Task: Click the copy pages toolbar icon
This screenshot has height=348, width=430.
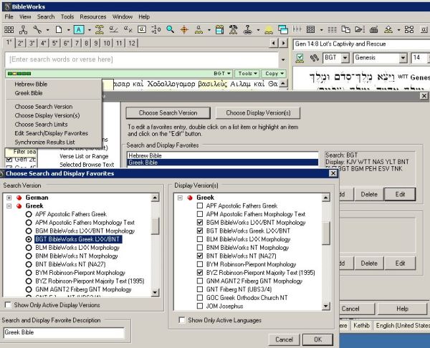Action: pos(346,29)
